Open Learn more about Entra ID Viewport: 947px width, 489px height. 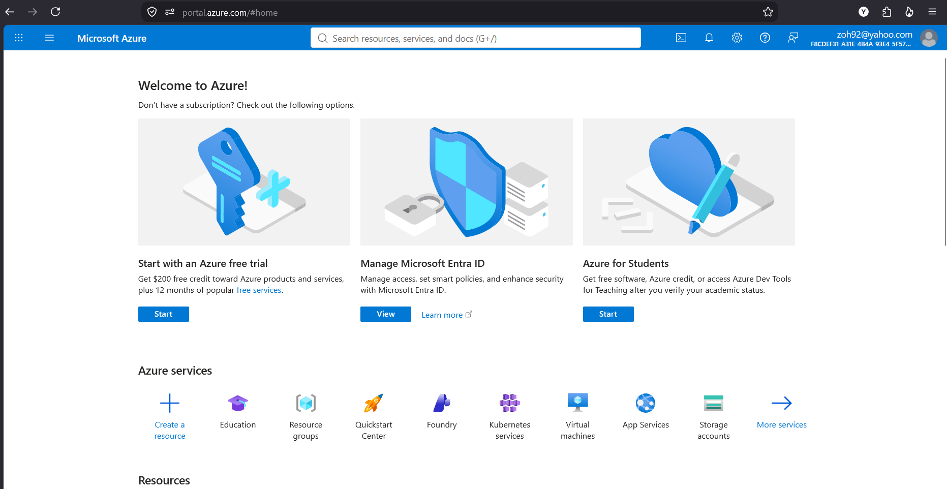(447, 315)
